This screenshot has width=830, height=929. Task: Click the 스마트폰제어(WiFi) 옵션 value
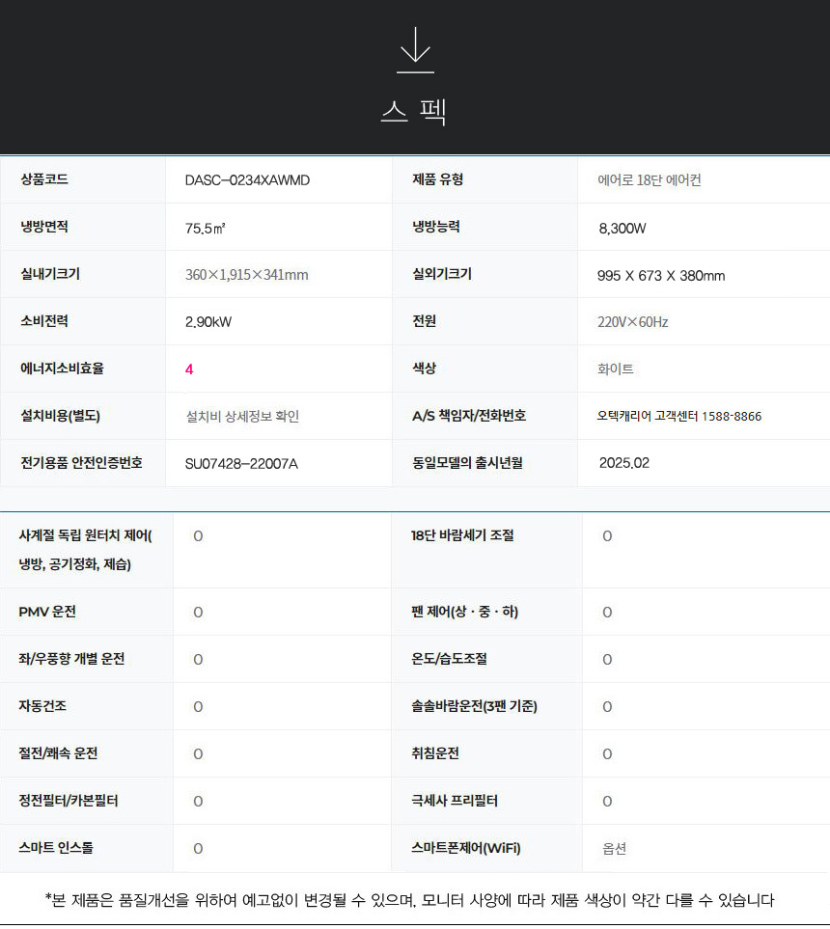614,849
